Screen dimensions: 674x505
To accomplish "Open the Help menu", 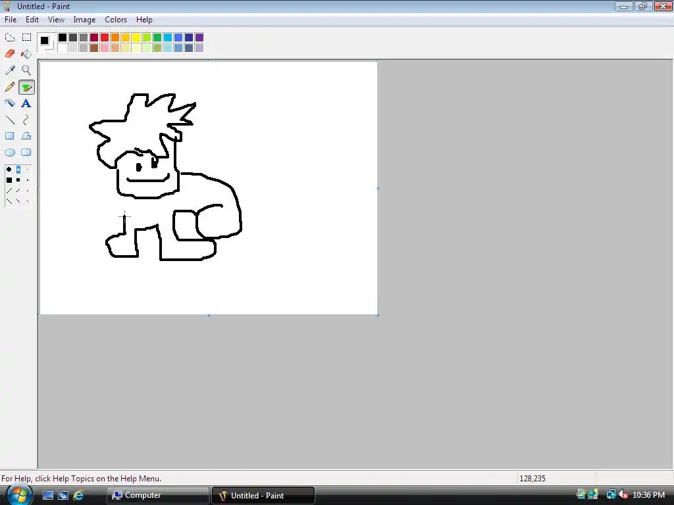I will coord(144,20).
